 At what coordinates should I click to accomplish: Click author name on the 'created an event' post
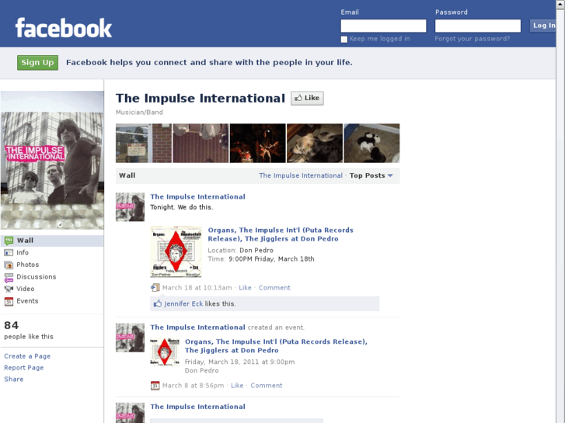coord(198,328)
